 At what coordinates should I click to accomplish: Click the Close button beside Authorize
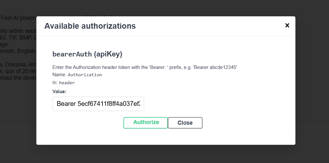coord(185,123)
